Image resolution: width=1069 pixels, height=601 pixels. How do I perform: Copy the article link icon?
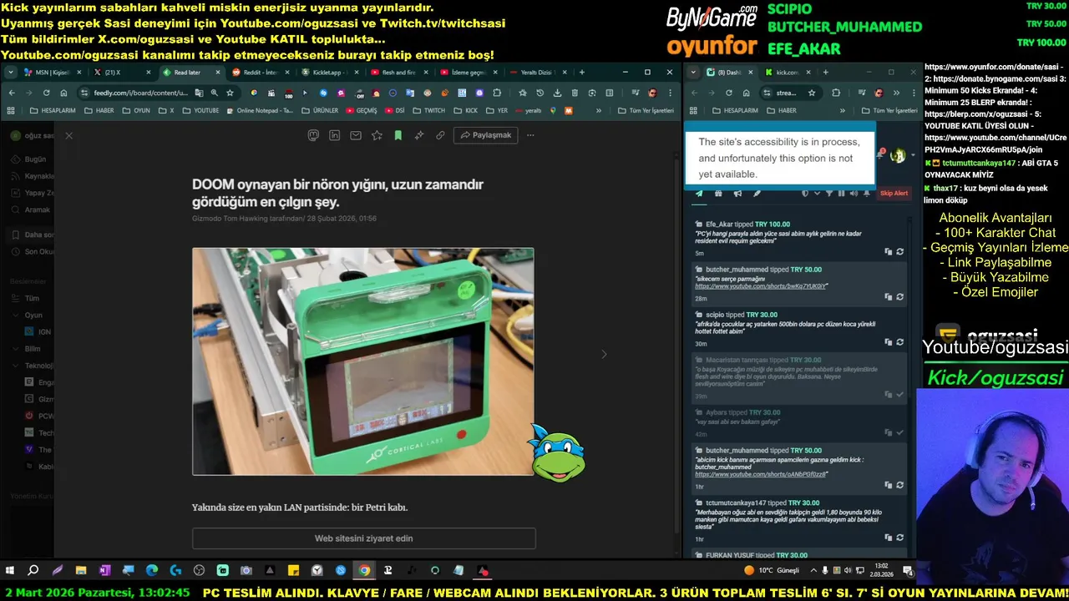440,135
